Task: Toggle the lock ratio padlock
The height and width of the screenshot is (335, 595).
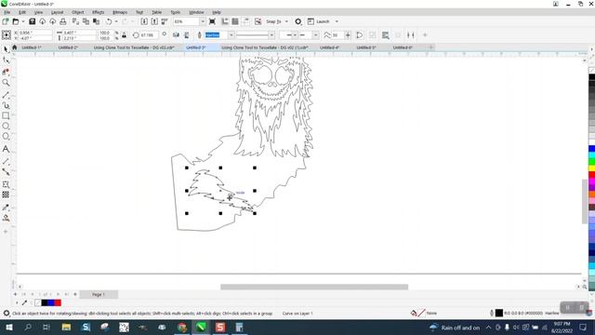Action: tap(124, 35)
